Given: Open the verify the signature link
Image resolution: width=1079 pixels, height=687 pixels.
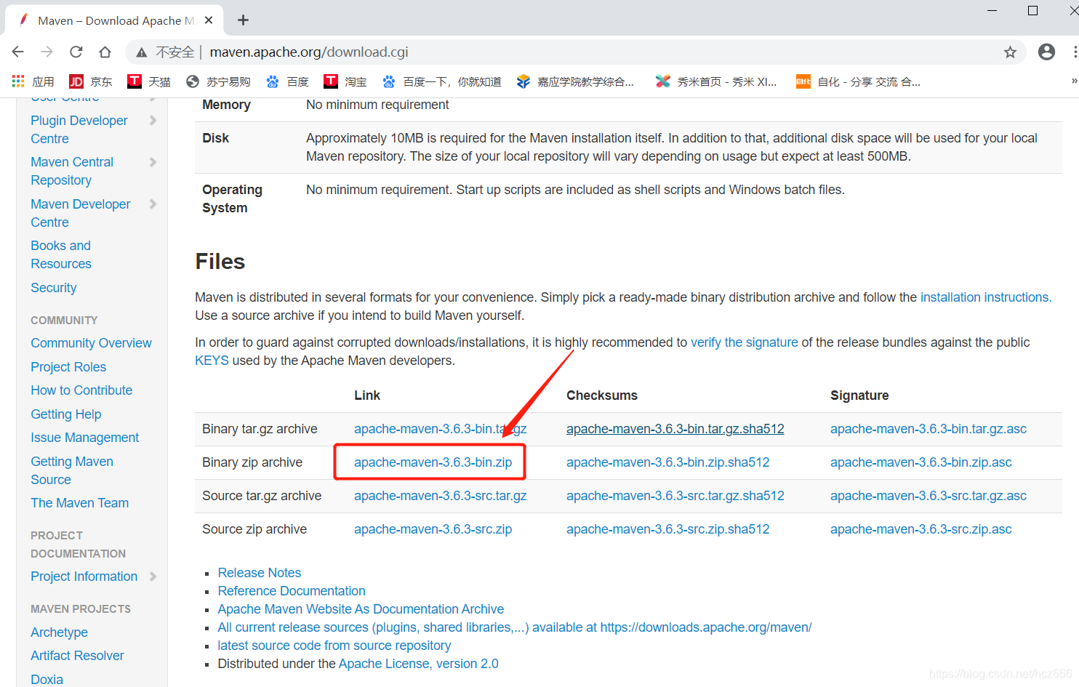Looking at the screenshot, I should tap(744, 342).
